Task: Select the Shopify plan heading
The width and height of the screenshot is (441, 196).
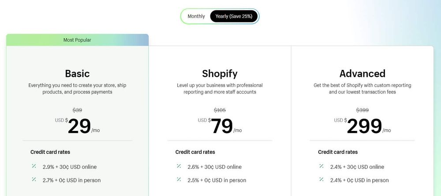Action: [220, 73]
